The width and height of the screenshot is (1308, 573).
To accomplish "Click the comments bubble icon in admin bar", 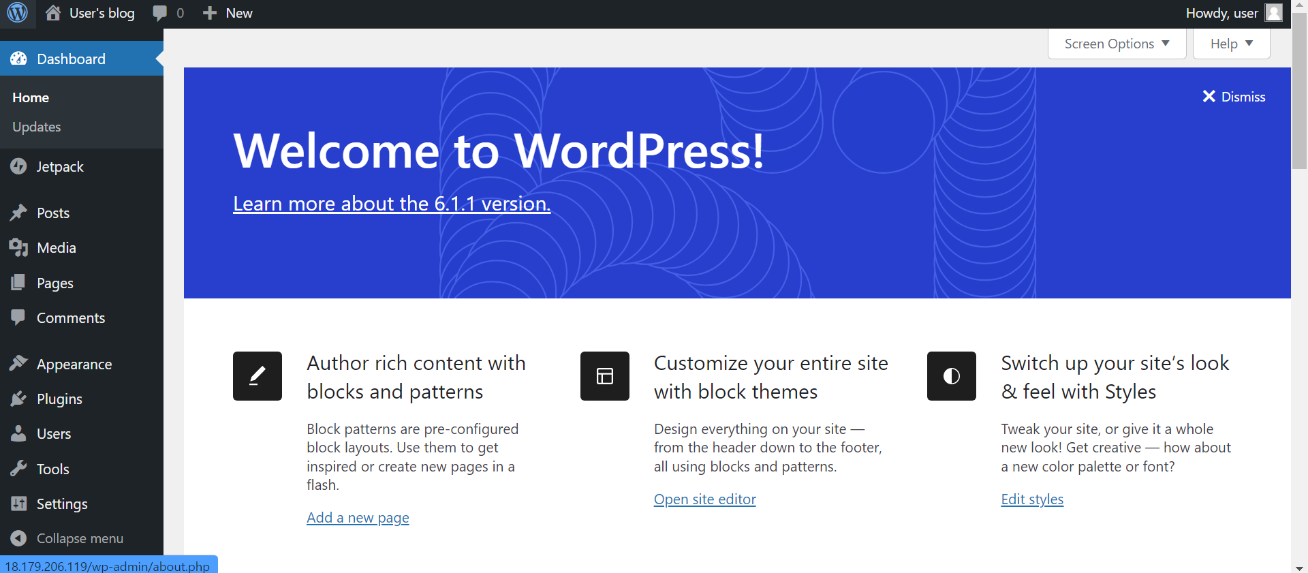I will (x=160, y=13).
